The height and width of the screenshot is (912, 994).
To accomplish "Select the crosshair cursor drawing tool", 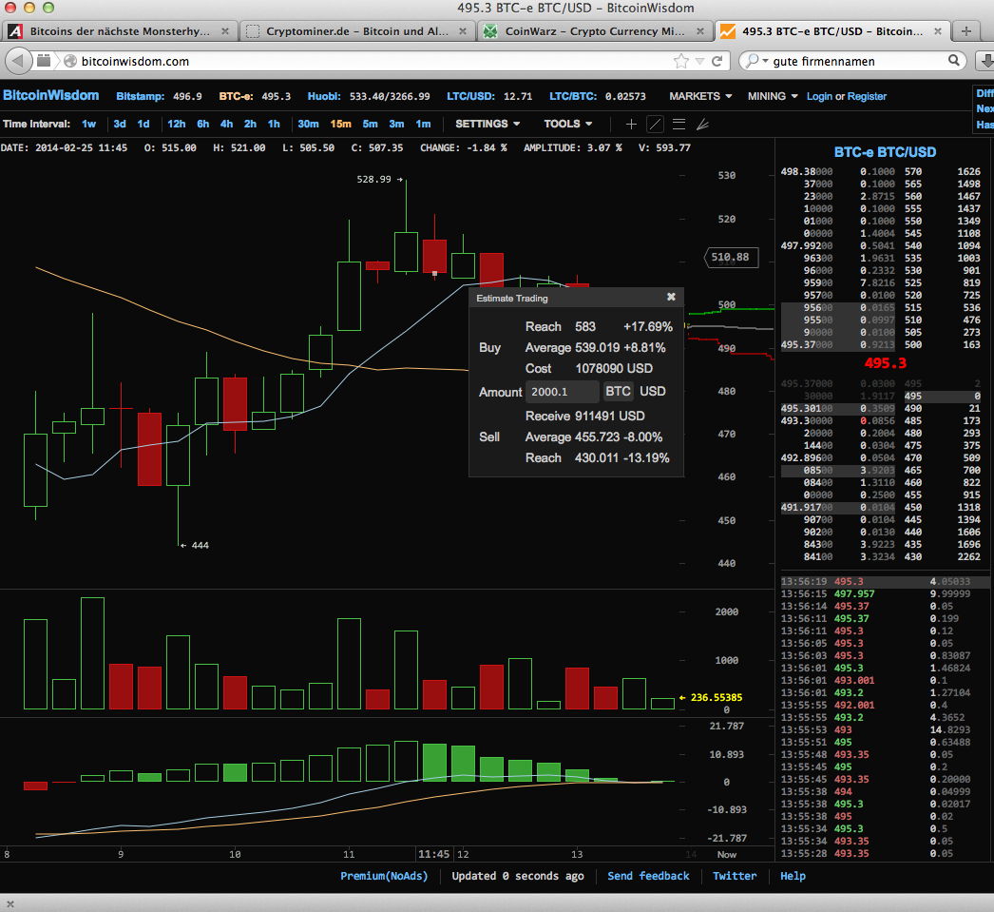I will [x=631, y=124].
